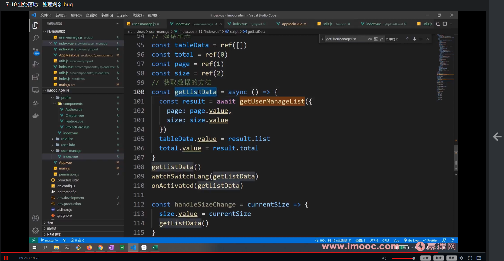Open Explorer panel ellipsis menu
The height and width of the screenshot is (261, 504).
pos(118,24)
